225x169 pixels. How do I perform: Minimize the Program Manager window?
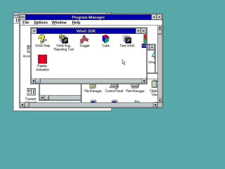click(x=154, y=17)
